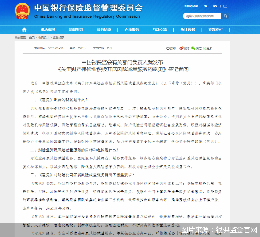Open the 统计数据 menu
Viewport: 260px width, 237px height.
(188, 30)
